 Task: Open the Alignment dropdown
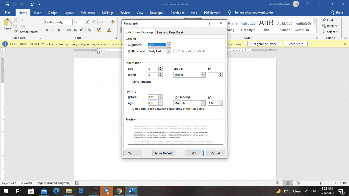coord(169,45)
